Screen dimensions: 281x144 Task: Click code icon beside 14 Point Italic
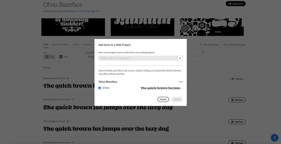(72, 142)
